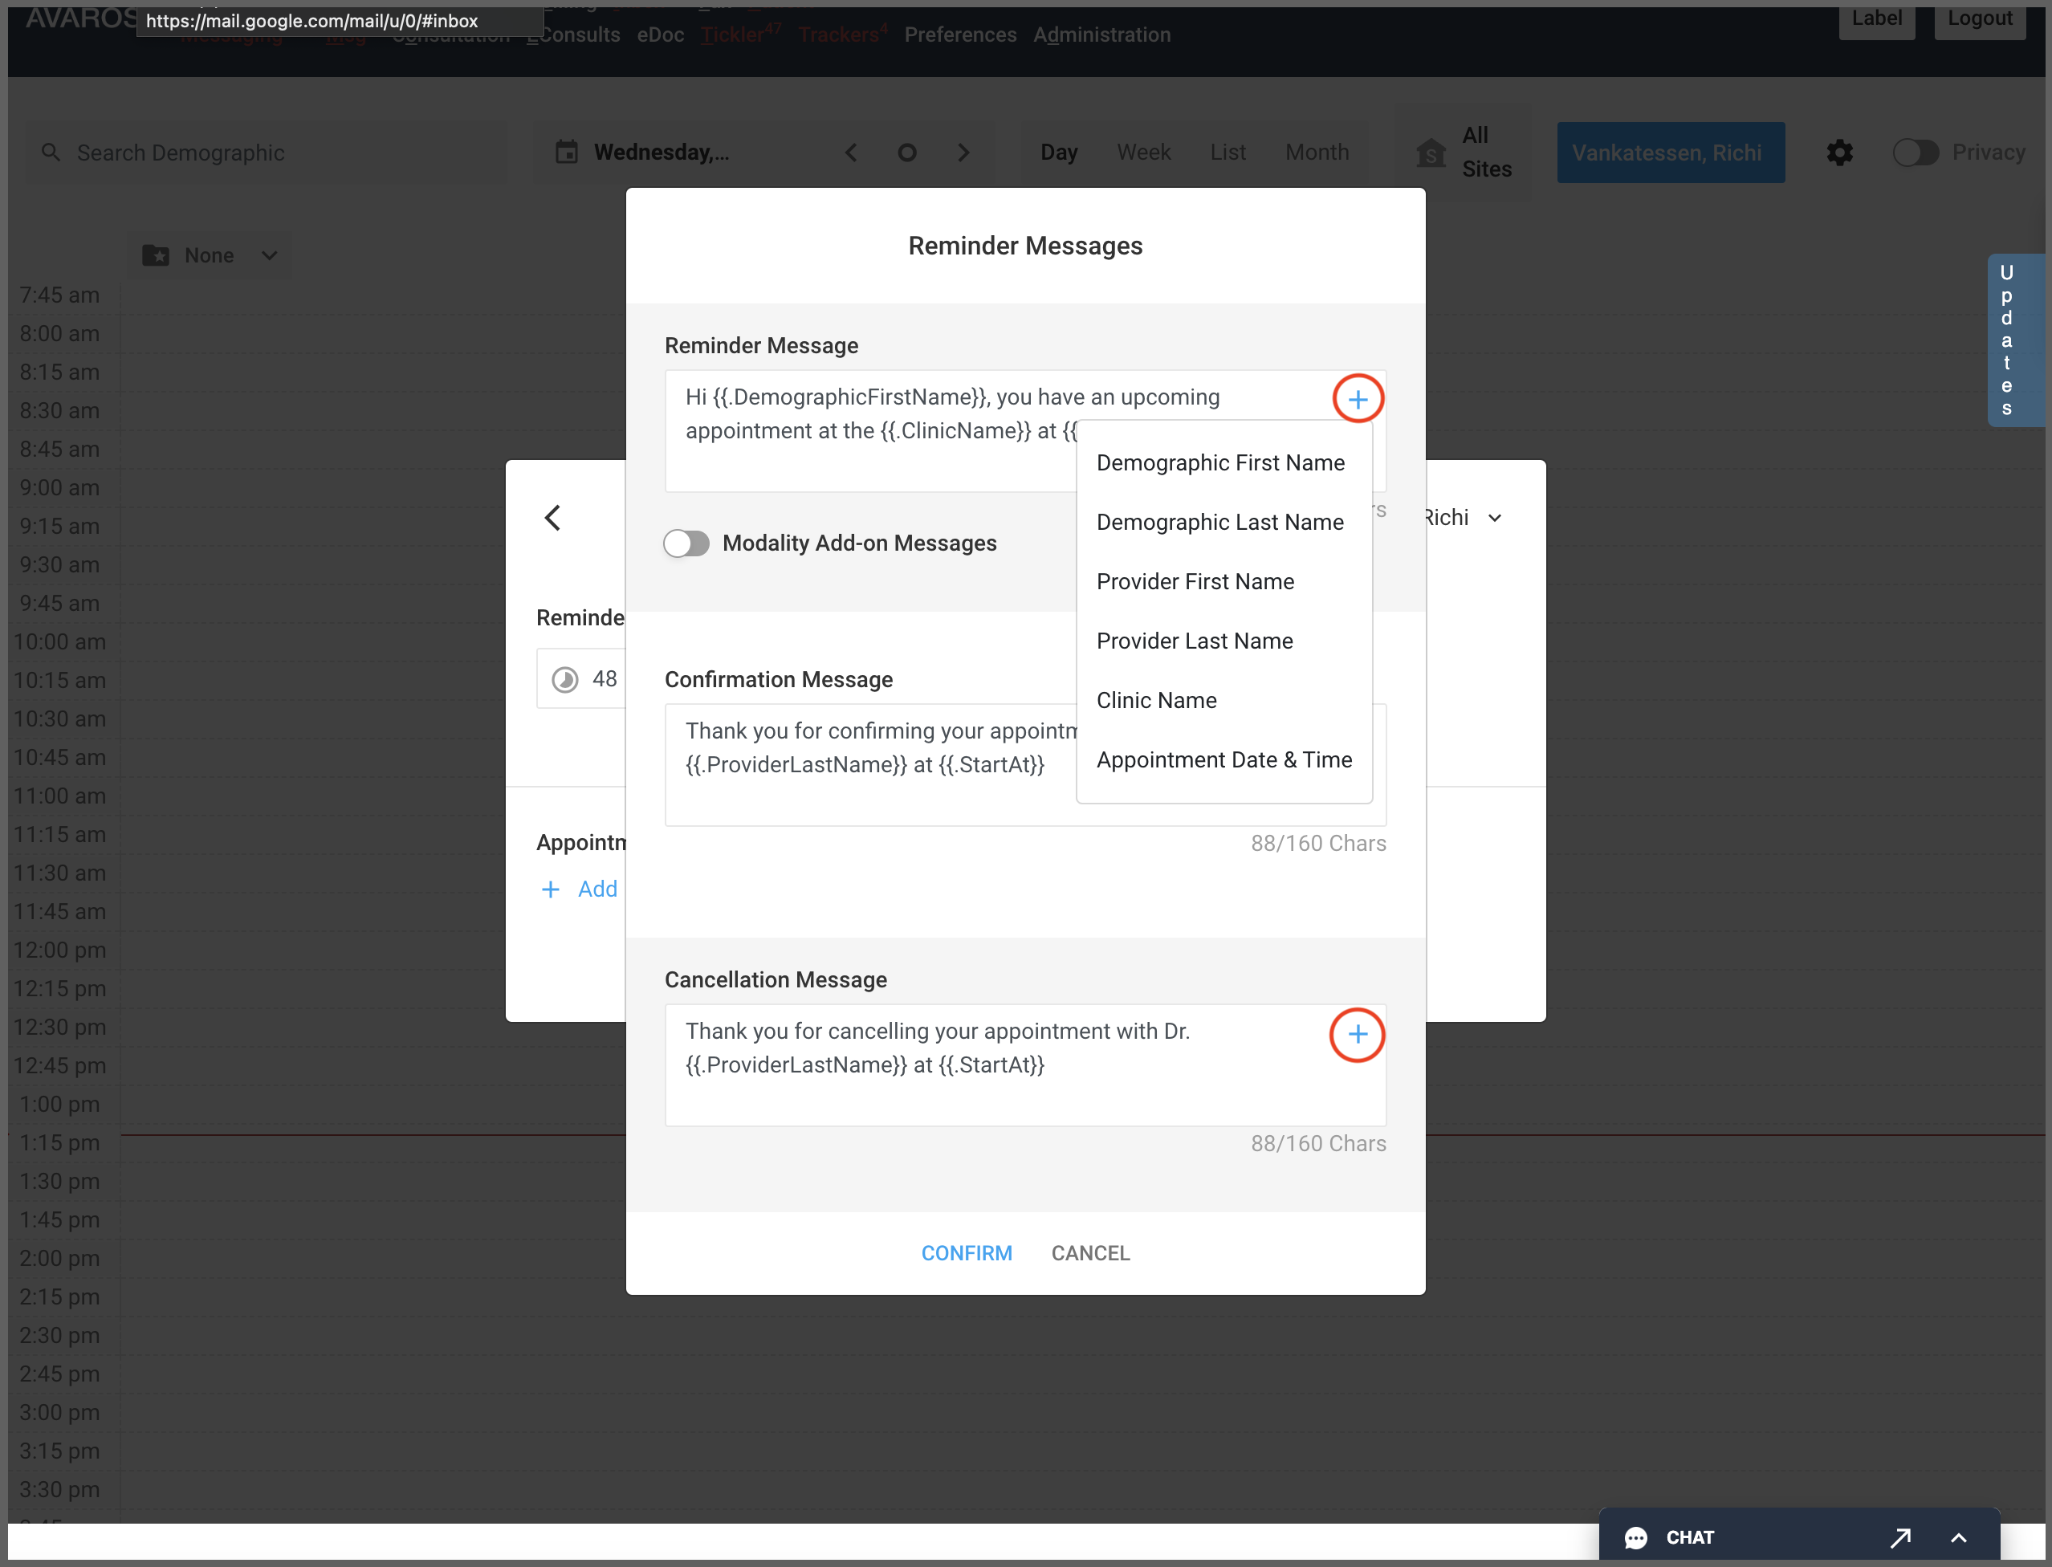Click the Cancellation Message text area
The width and height of the screenshot is (2052, 1567).
(1025, 1065)
